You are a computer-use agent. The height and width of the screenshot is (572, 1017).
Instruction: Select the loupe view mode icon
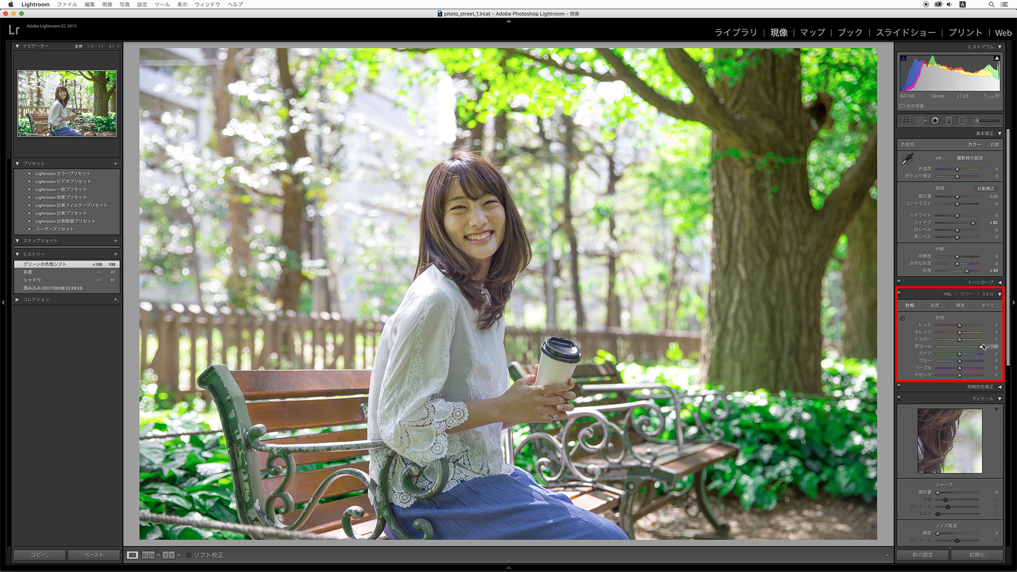coord(132,555)
